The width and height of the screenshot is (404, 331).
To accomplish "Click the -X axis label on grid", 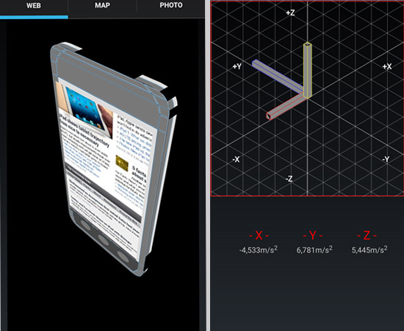I will [x=236, y=160].
